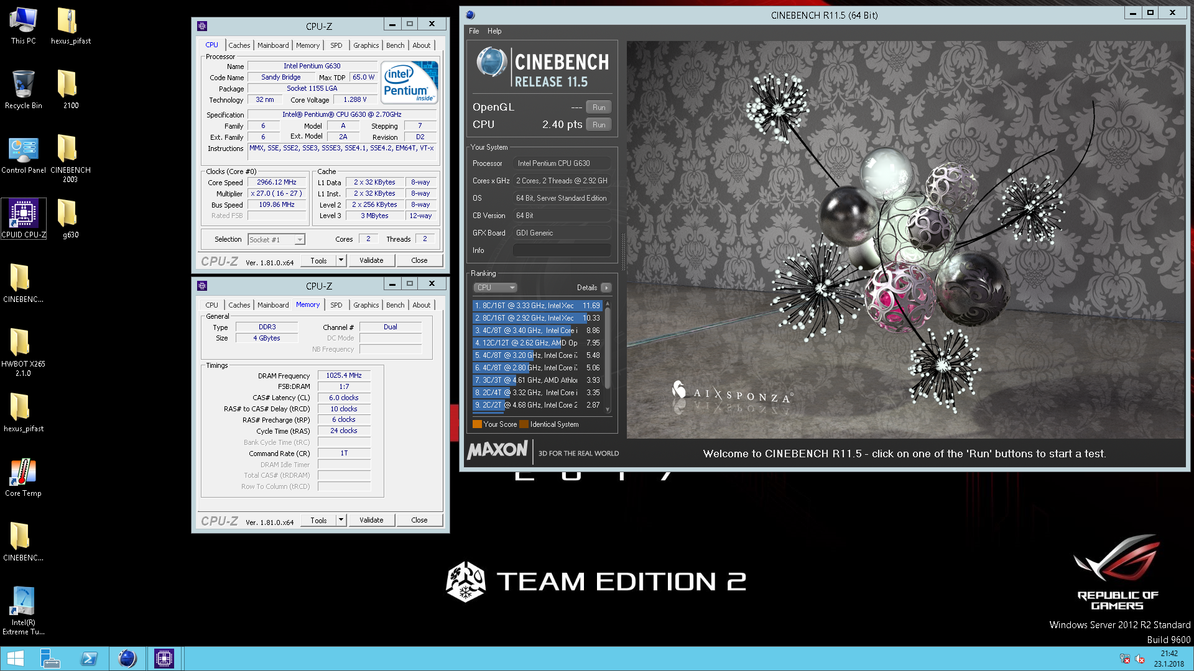Click the Cinebench Info input field

562,250
